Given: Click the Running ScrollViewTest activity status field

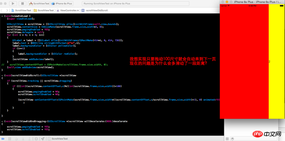Looking at the screenshot, I should (136, 4).
